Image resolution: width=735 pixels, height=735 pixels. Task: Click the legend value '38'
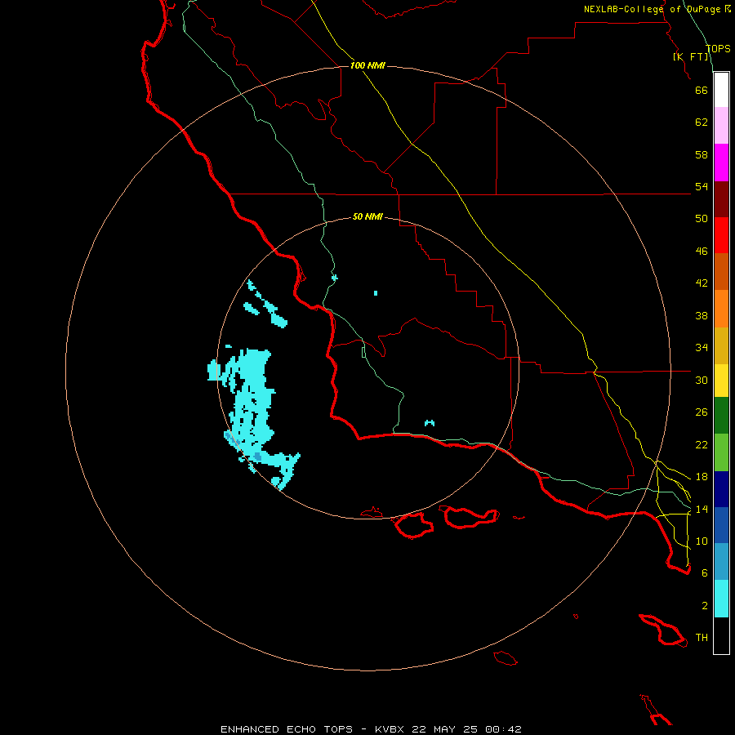coord(702,315)
